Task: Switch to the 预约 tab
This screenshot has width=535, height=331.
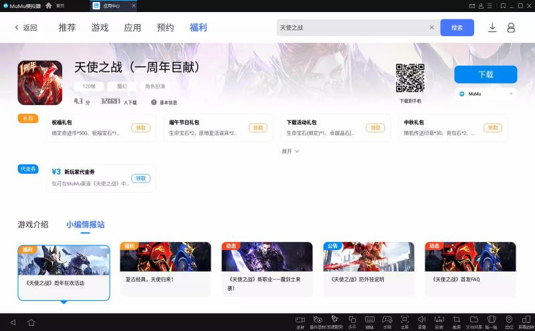Action: pyautogui.click(x=165, y=27)
